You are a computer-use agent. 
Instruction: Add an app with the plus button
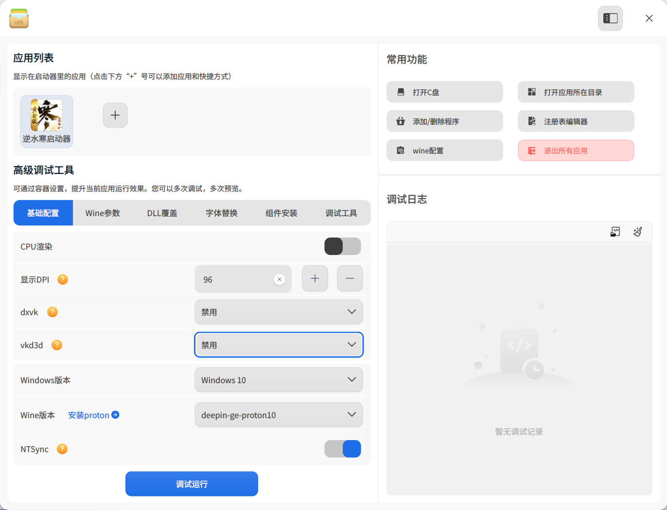tap(115, 115)
